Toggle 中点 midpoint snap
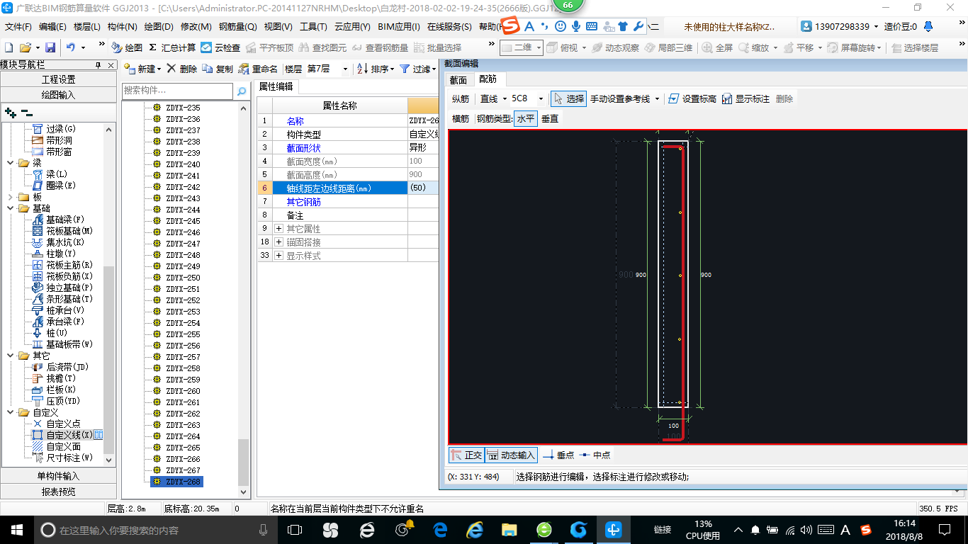 (x=595, y=455)
